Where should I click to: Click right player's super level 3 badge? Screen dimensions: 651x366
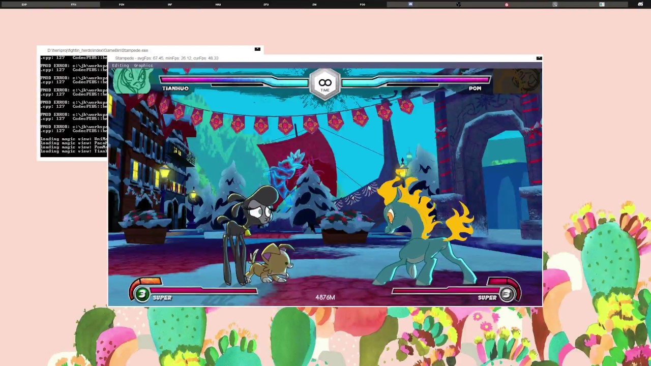pyautogui.click(x=507, y=294)
